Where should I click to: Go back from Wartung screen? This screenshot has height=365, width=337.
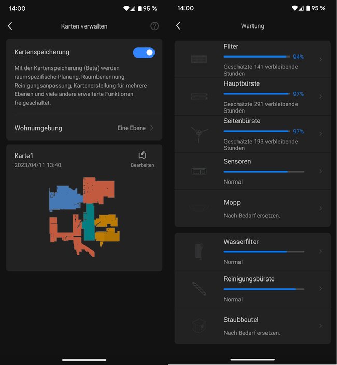[178, 25]
